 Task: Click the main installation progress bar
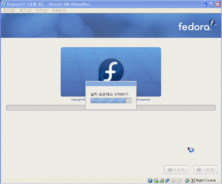(111, 108)
